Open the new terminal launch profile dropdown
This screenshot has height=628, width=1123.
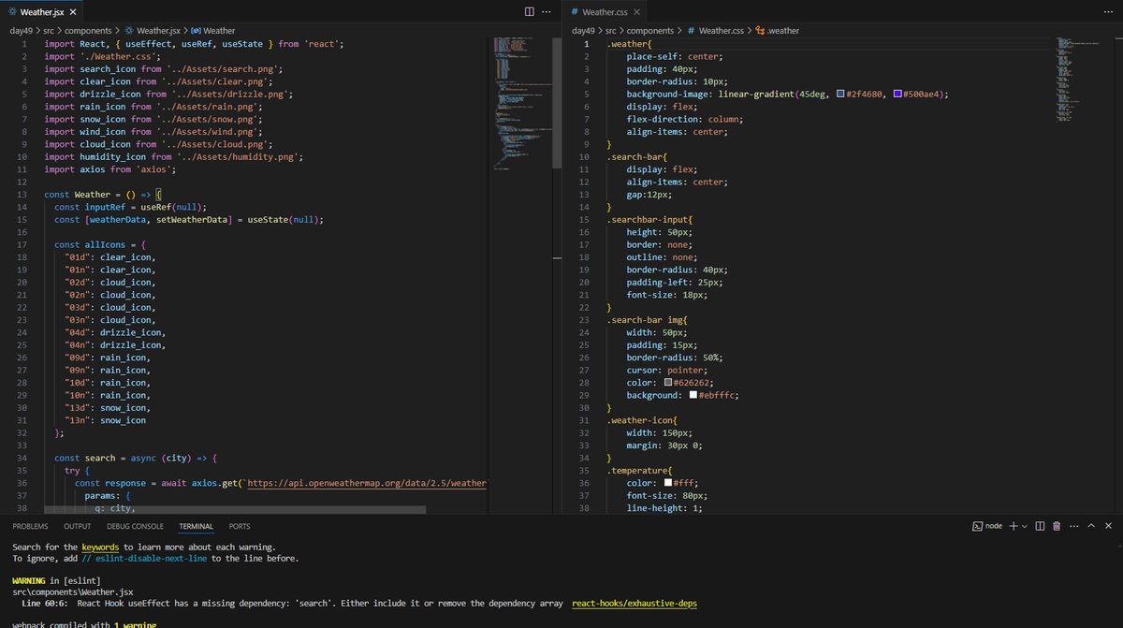pyautogui.click(x=1027, y=525)
